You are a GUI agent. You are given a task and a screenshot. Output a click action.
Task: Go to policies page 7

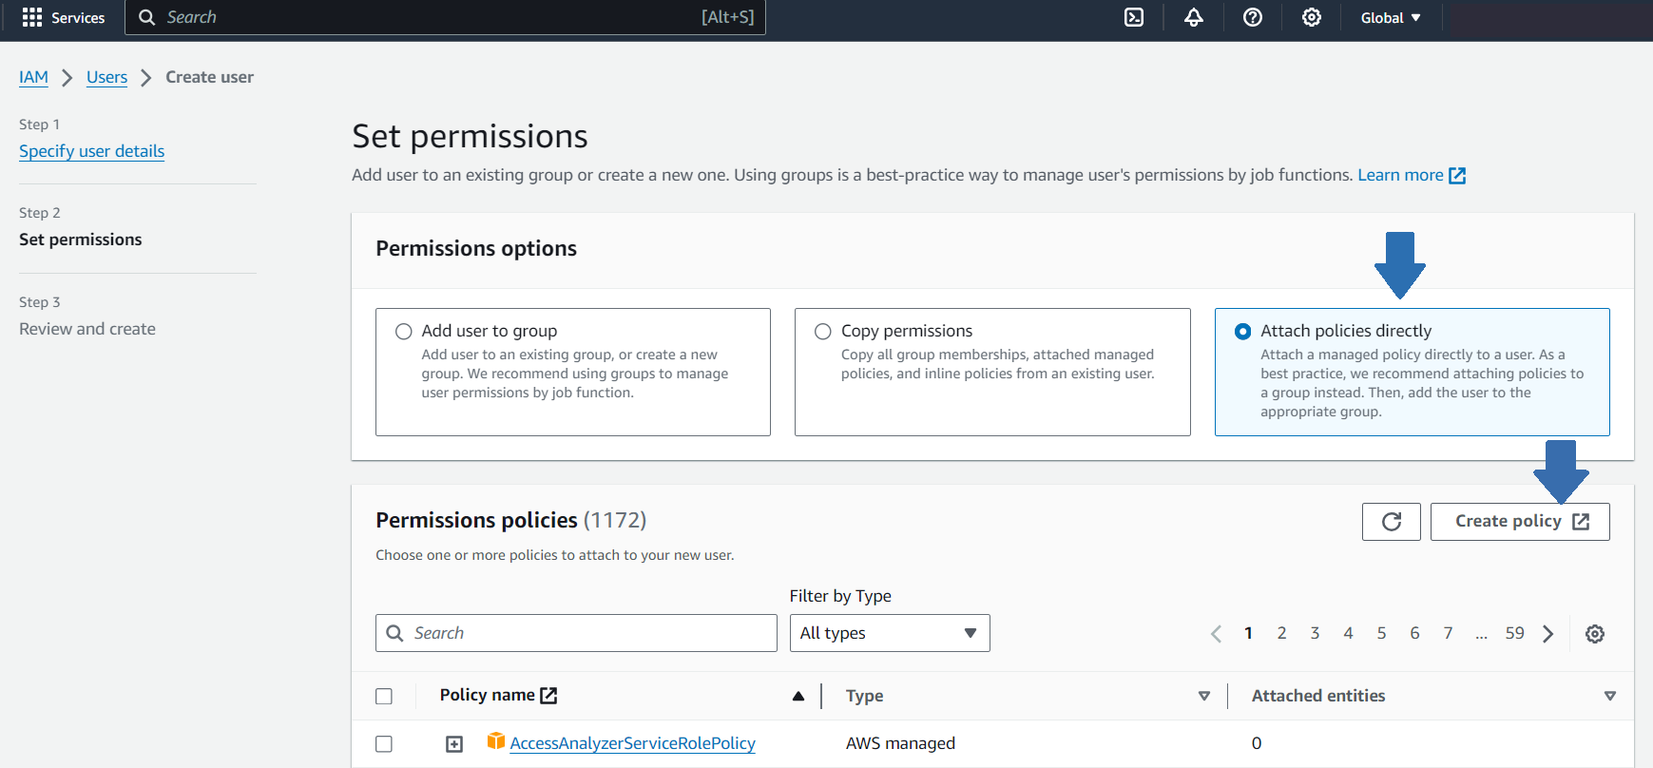coord(1449,633)
